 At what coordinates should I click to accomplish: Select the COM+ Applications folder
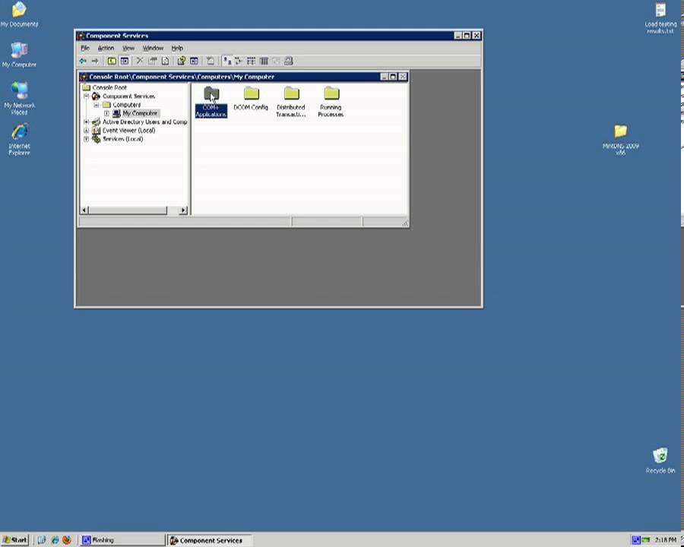211,102
